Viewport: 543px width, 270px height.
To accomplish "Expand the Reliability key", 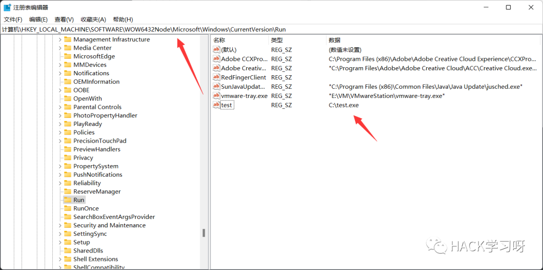I will 60,183.
